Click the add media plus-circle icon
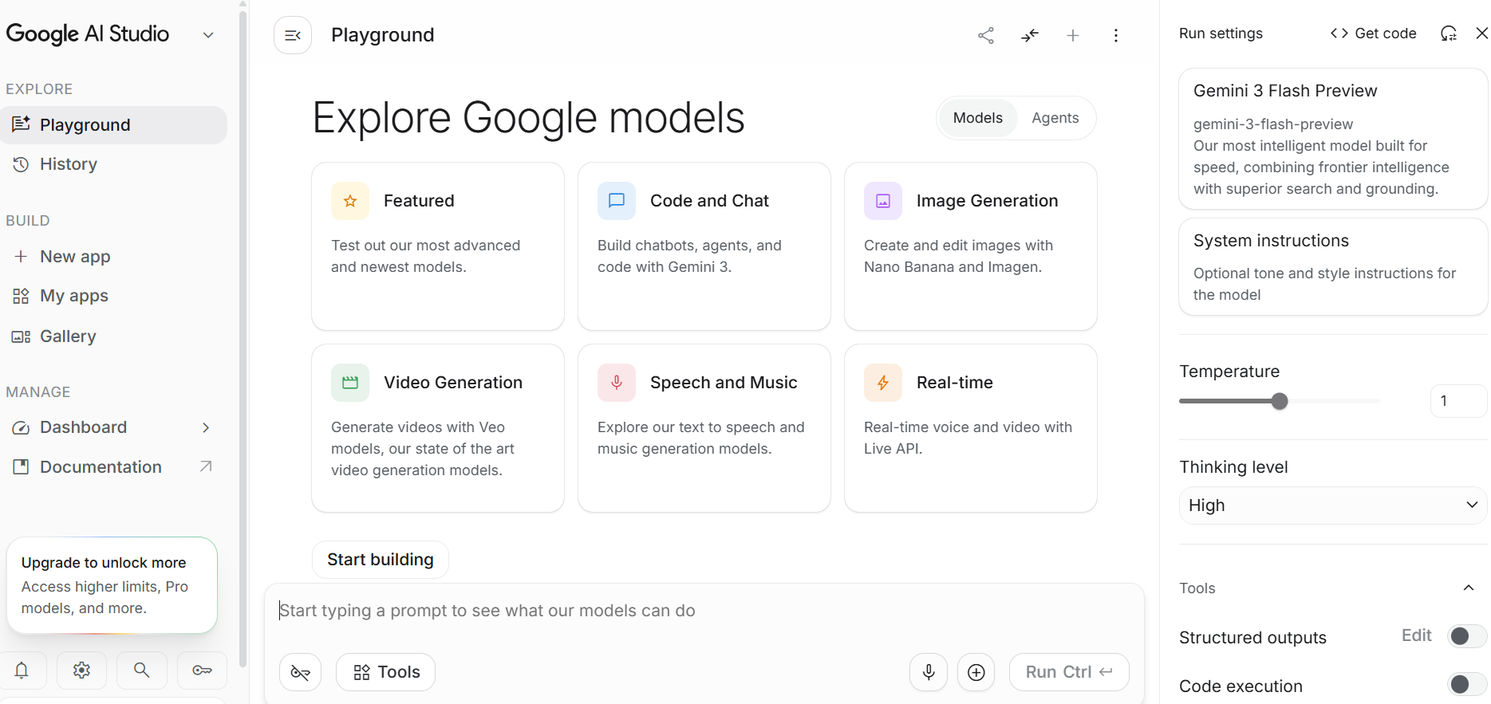 tap(976, 672)
